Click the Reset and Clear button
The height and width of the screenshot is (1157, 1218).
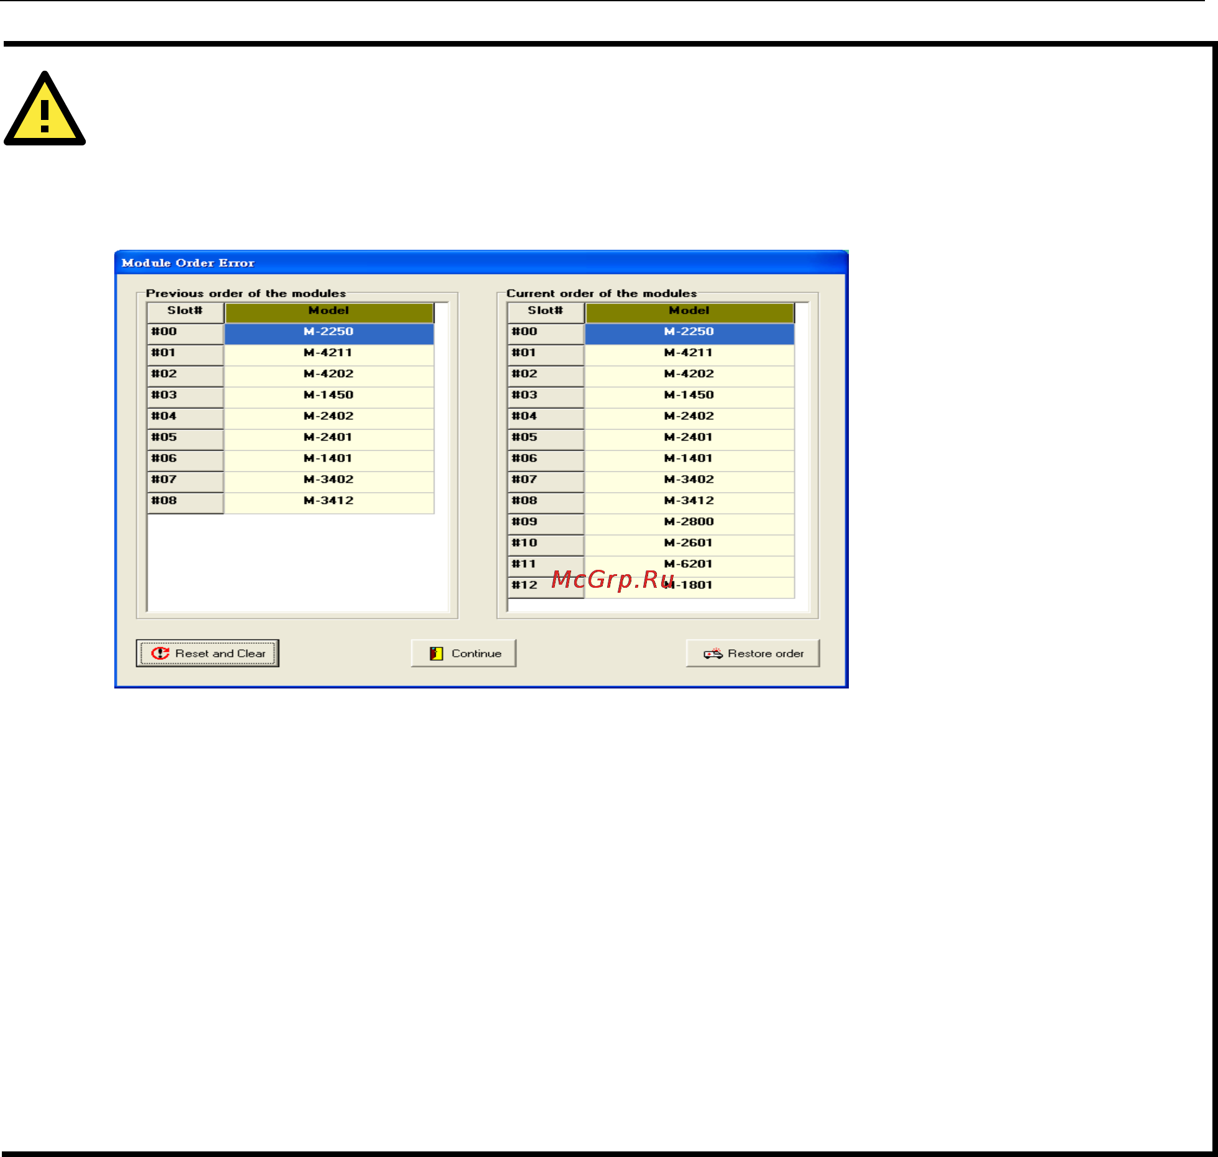point(208,653)
